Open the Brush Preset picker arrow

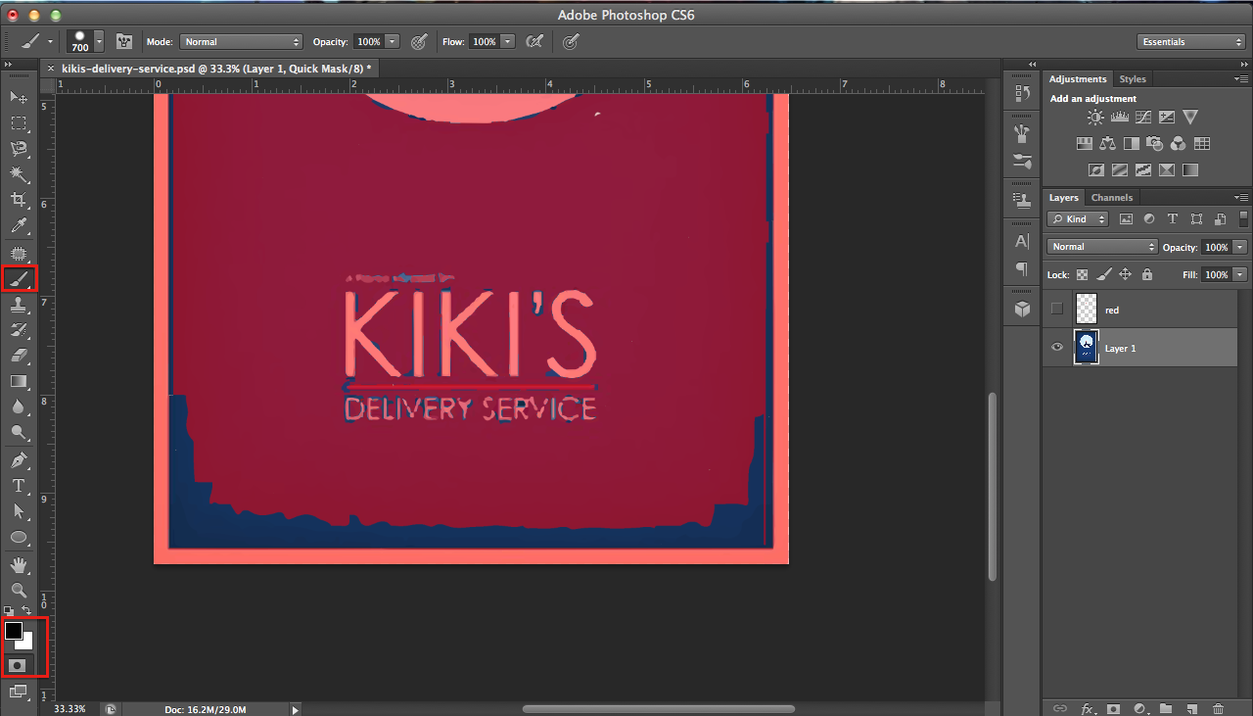click(99, 42)
